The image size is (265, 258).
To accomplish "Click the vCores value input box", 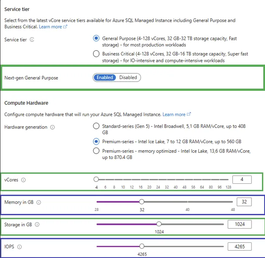I will pos(242,179).
